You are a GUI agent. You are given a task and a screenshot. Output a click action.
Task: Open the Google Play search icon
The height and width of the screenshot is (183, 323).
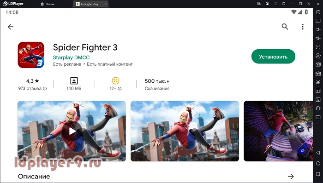point(285,27)
